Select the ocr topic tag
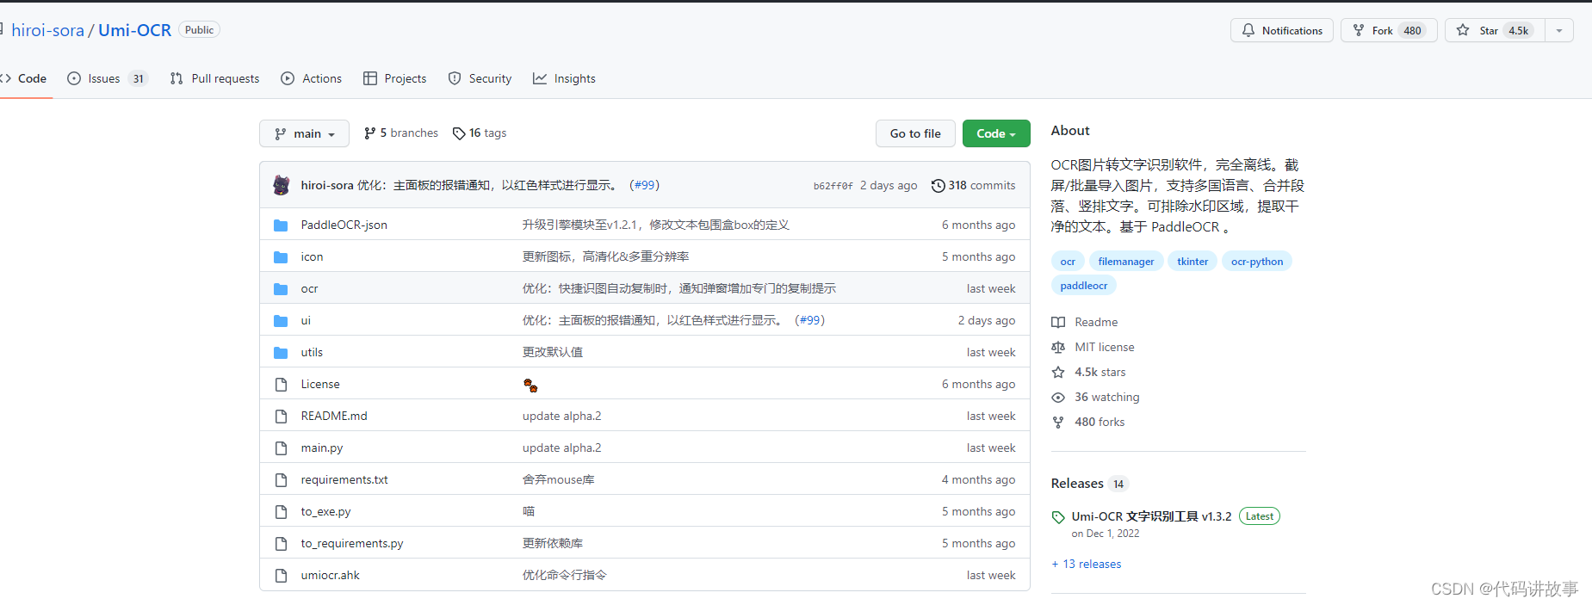The image size is (1592, 605). click(x=1068, y=262)
